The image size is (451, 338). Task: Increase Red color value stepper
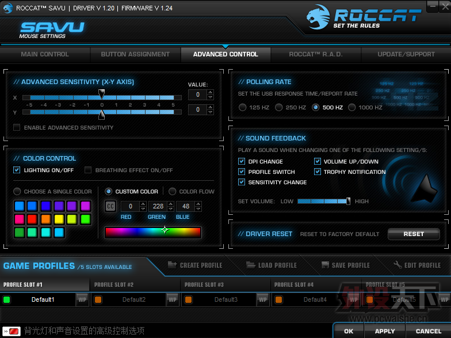[143, 204]
